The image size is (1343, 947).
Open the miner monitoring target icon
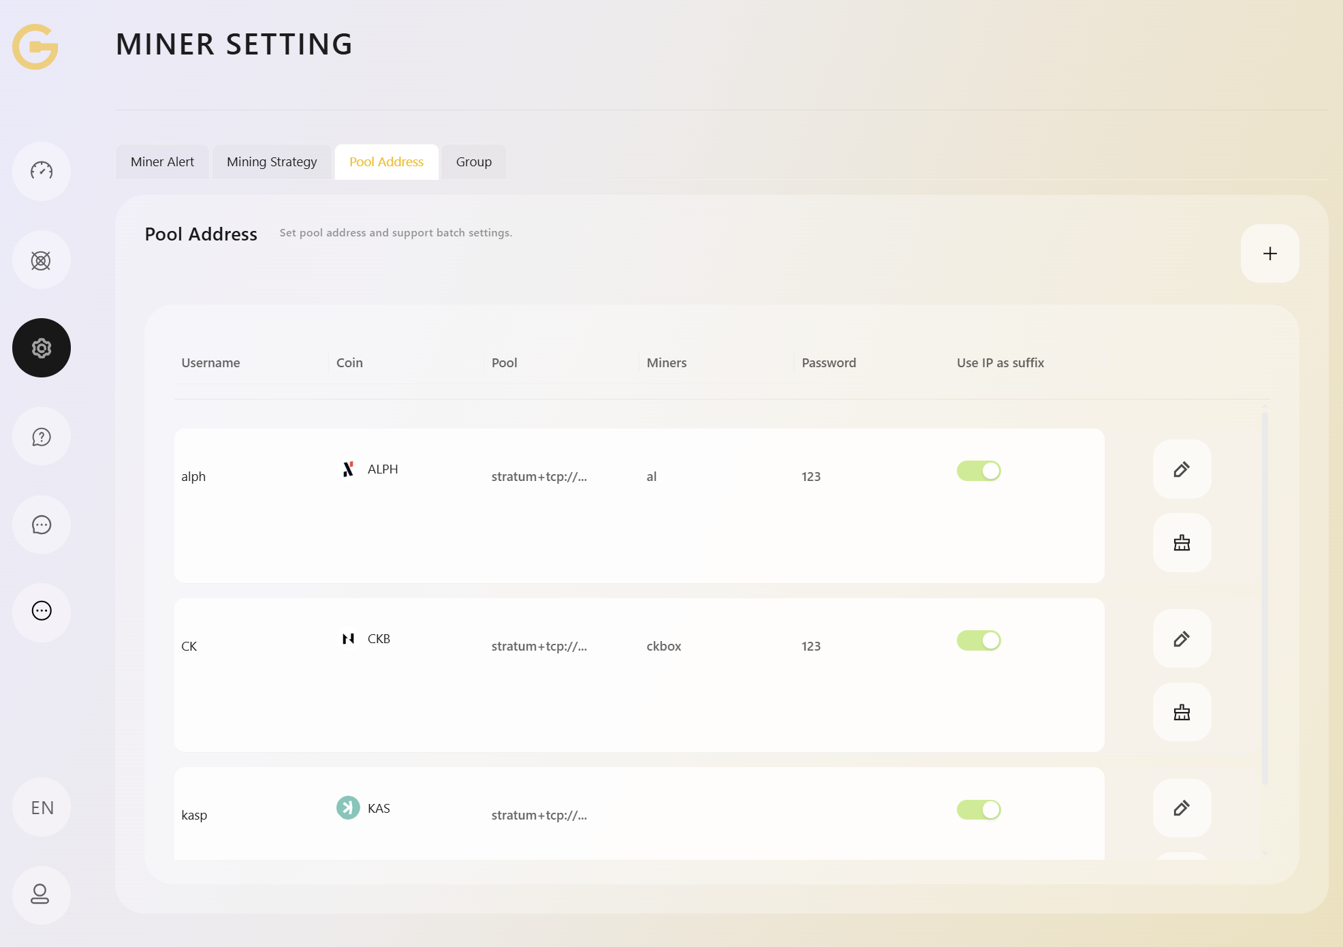(42, 260)
